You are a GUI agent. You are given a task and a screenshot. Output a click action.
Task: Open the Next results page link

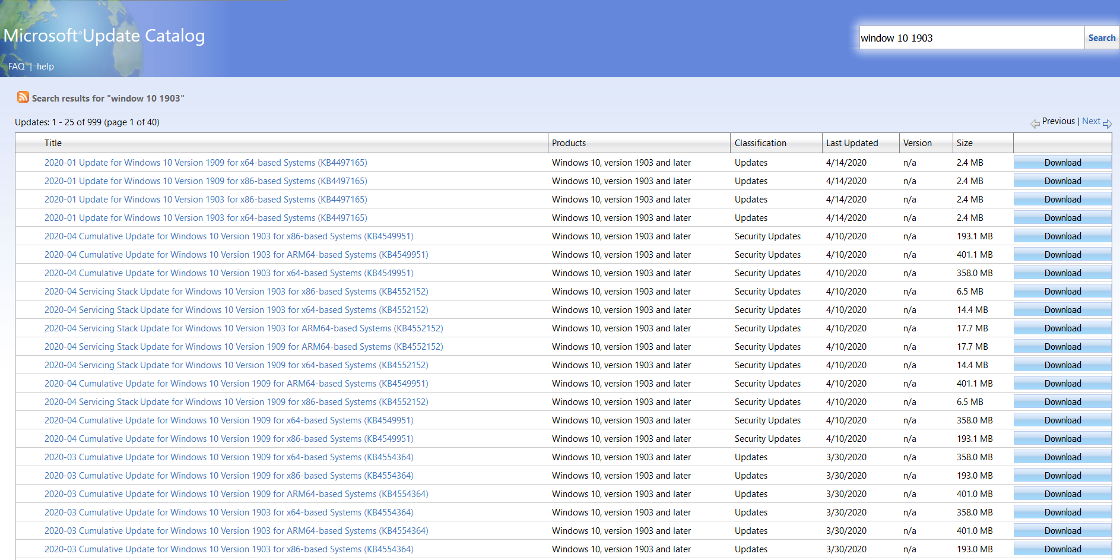tap(1091, 121)
